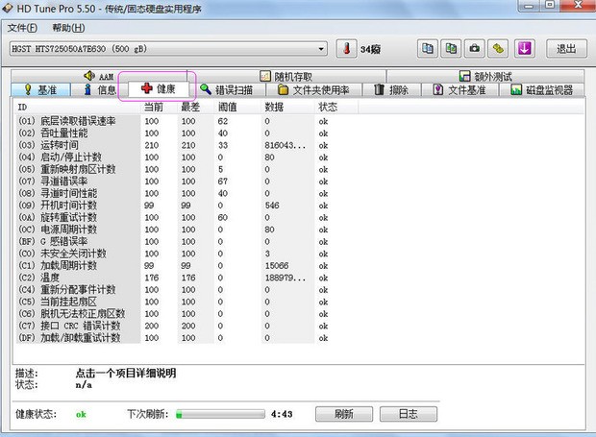Click data value 15066
596x437 pixels.
(x=277, y=266)
